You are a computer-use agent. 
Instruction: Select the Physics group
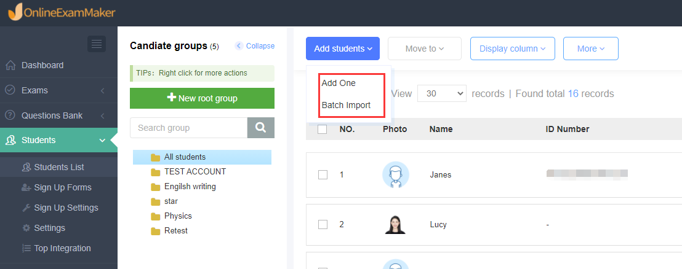point(178,216)
